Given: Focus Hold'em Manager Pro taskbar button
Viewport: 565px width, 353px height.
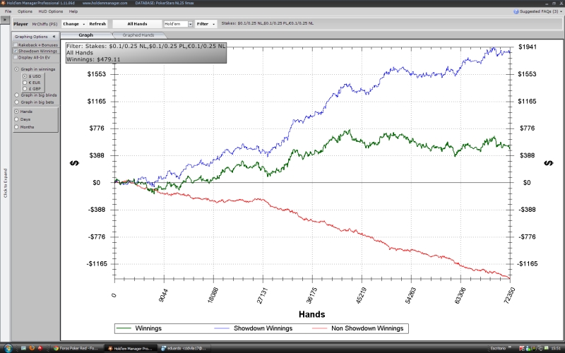Looking at the screenshot, I should tap(131, 348).
